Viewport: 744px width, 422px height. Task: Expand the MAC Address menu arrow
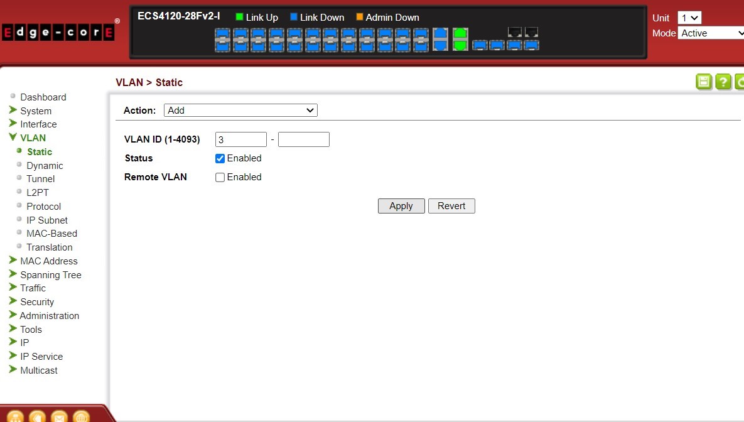(13, 260)
